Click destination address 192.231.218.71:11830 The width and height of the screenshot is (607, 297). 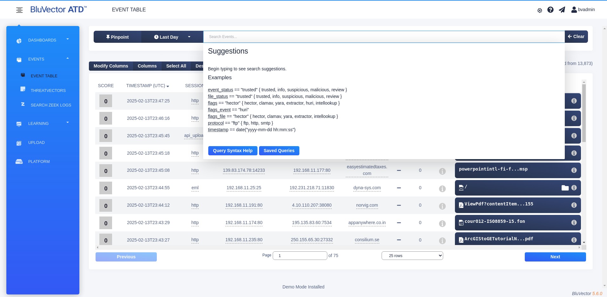pos(312,188)
